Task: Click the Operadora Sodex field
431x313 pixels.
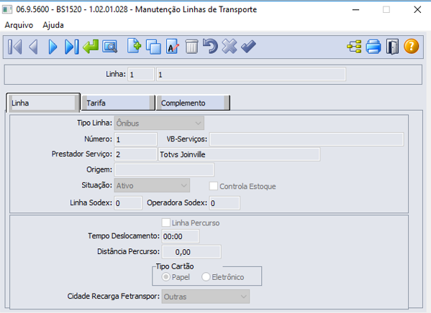Action: [224, 203]
